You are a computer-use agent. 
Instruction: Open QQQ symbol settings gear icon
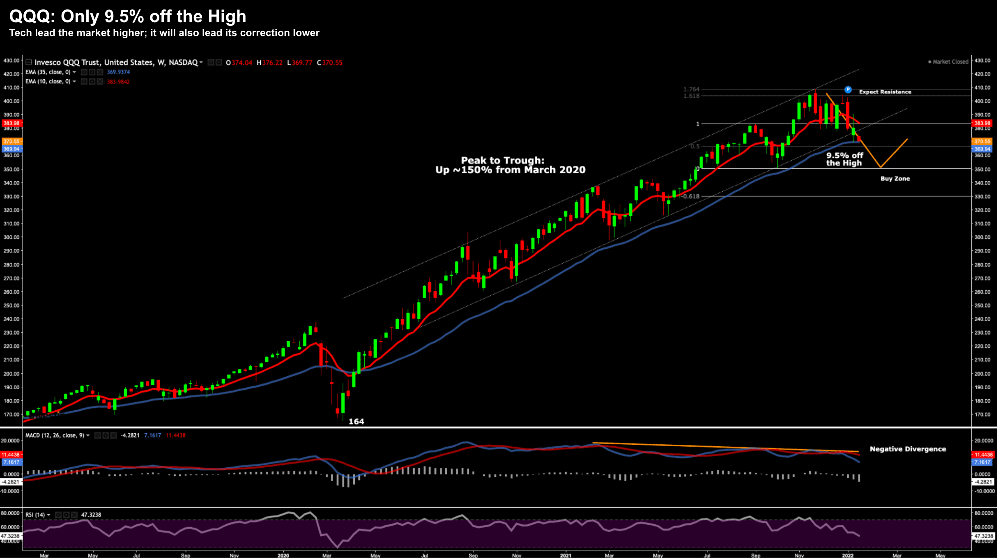(218, 62)
